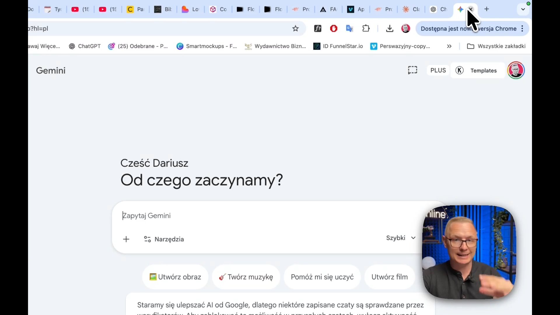Screen dimensions: 560x315
Task: Open the Smartmockups bookmark
Action: [207, 46]
